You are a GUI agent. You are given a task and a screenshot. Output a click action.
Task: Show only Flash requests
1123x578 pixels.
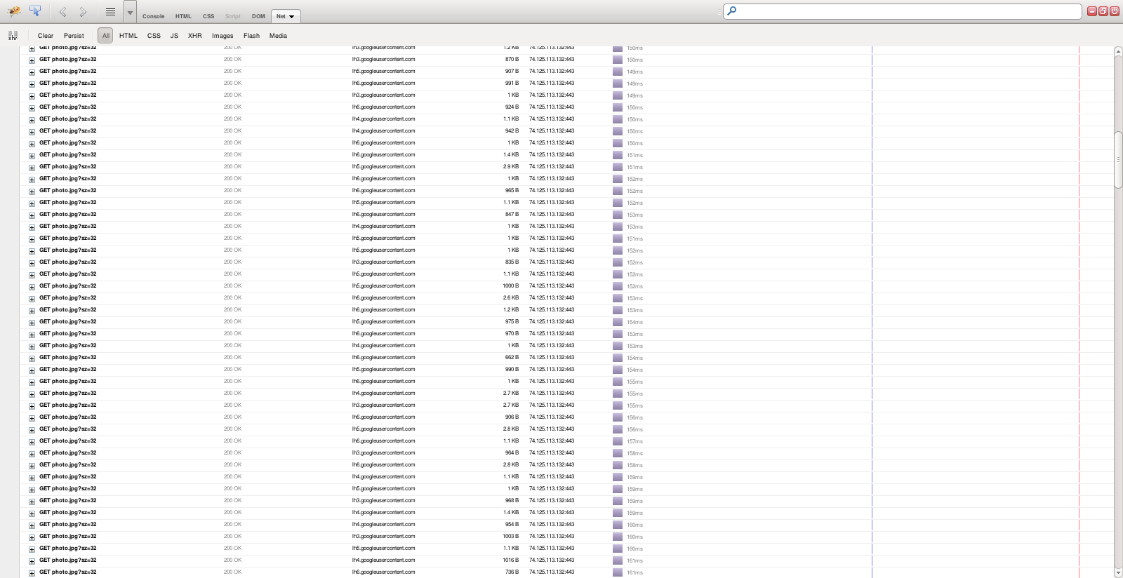[x=251, y=36]
